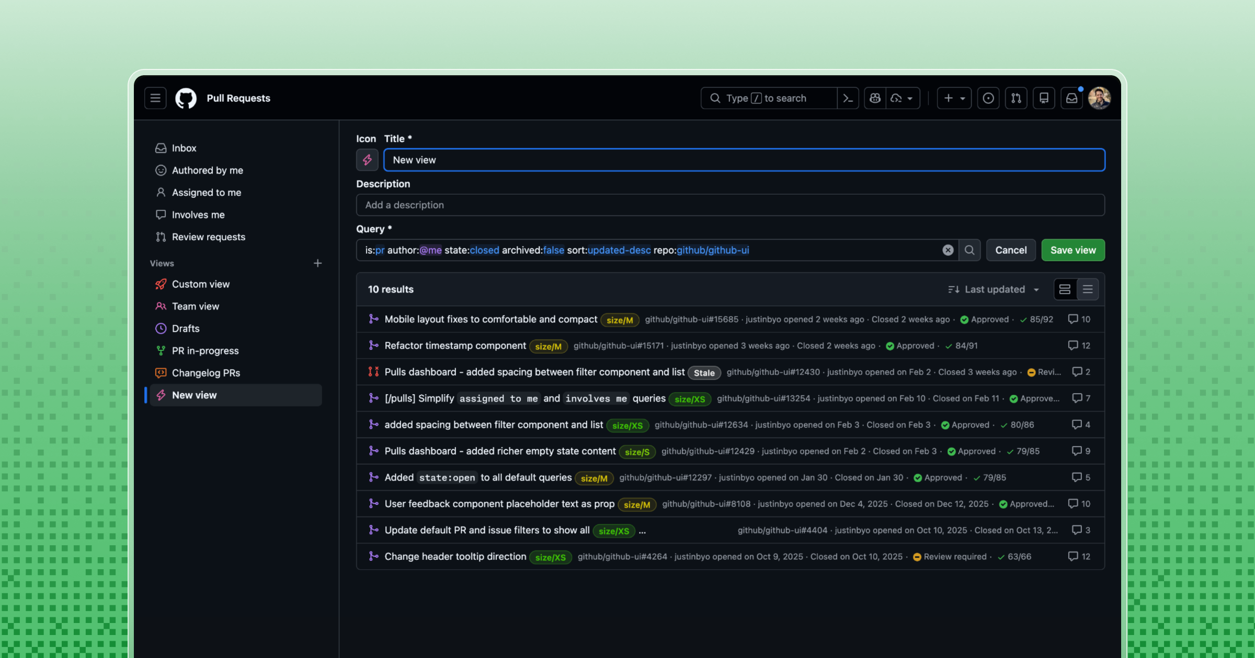
Task: Open Team view
Action: pos(236,307)
